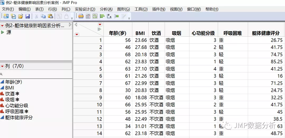The width and height of the screenshot is (285, 138).
Task: Select the 呼吸困难 column header
Action: pyautogui.click(x=233, y=33)
